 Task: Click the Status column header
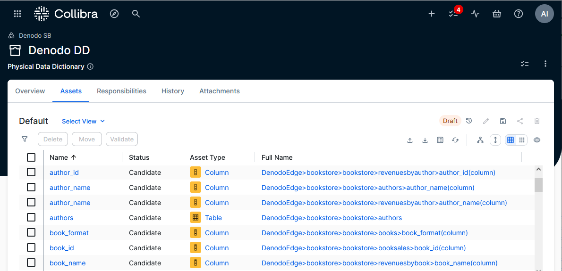[139, 157]
